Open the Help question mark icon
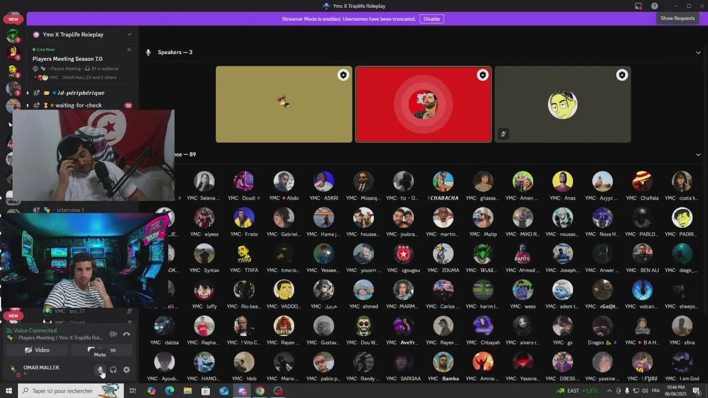The height and width of the screenshot is (398, 708). 654,6
